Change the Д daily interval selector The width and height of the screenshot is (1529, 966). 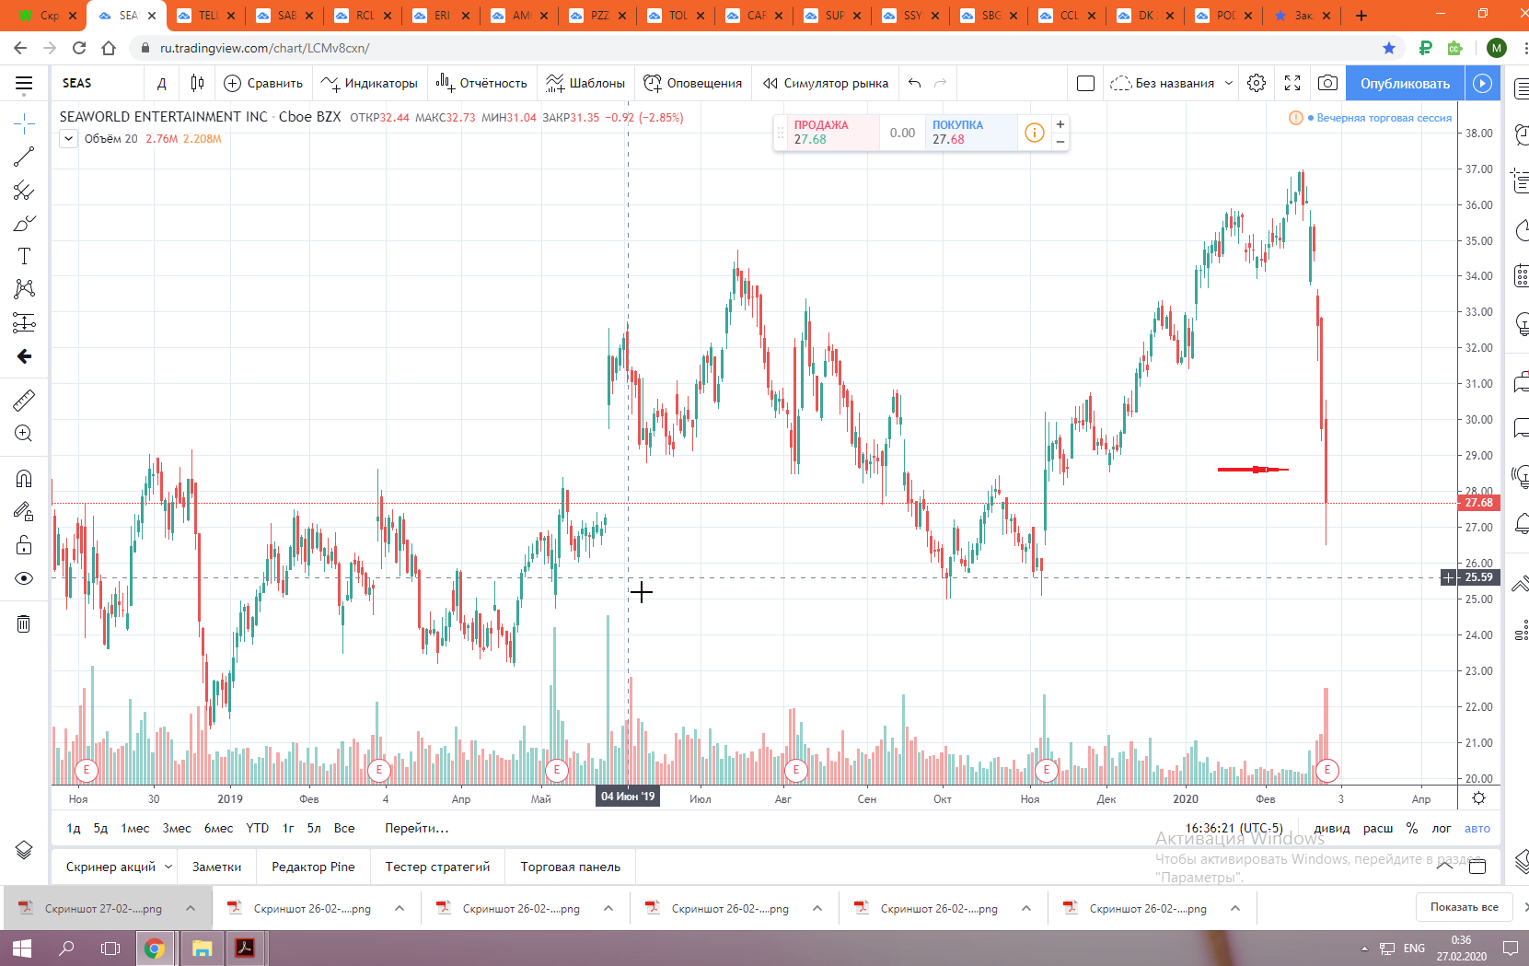point(162,83)
